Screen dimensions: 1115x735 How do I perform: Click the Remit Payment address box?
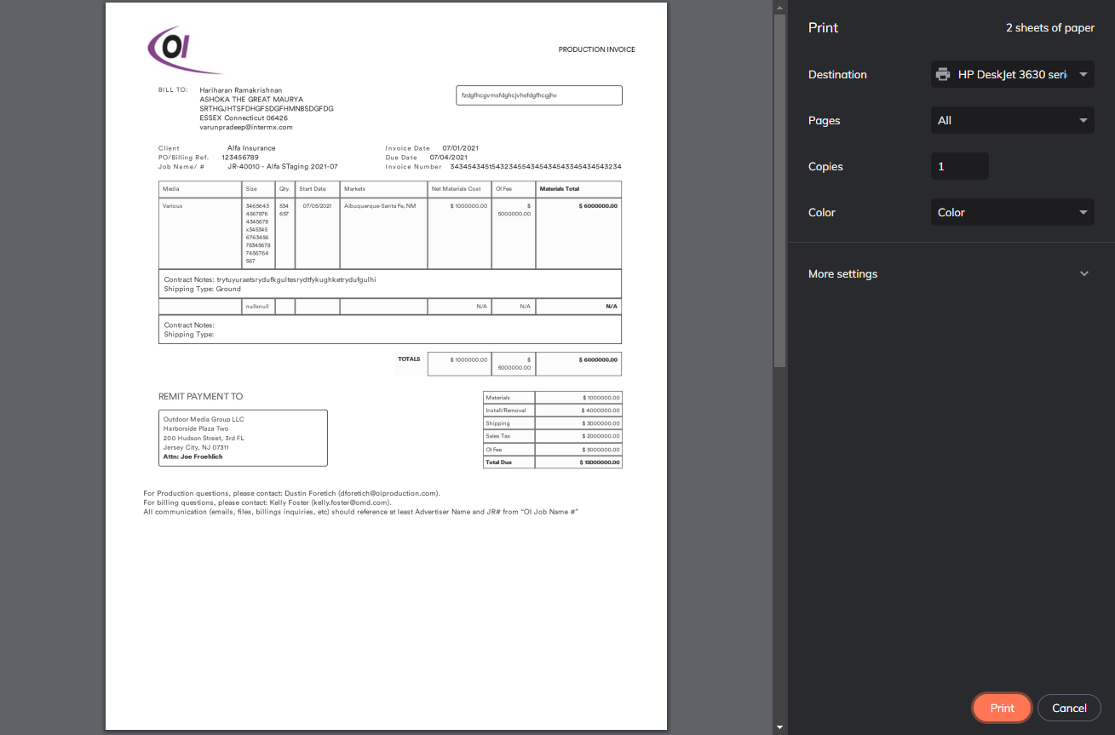click(x=243, y=438)
